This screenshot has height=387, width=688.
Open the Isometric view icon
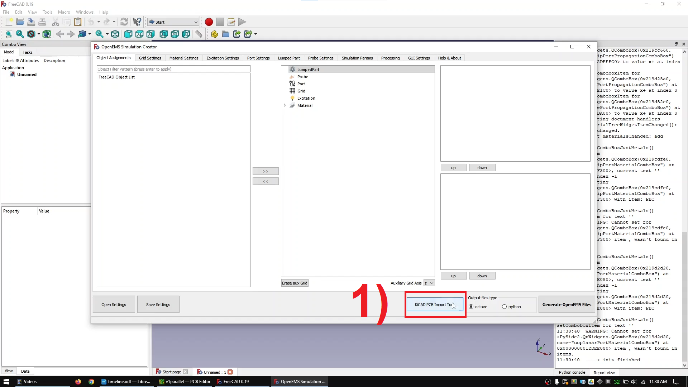tap(115, 34)
